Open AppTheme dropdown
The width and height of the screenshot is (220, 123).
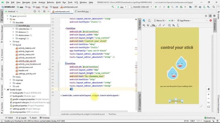pyautogui.click(x=184, y=20)
